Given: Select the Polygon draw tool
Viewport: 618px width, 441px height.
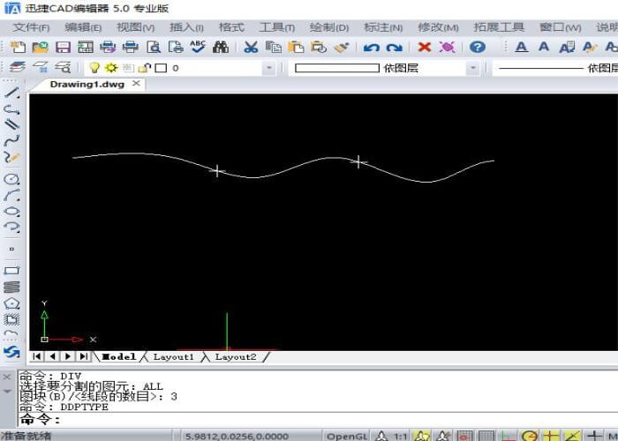Looking at the screenshot, I should pyautogui.click(x=12, y=303).
